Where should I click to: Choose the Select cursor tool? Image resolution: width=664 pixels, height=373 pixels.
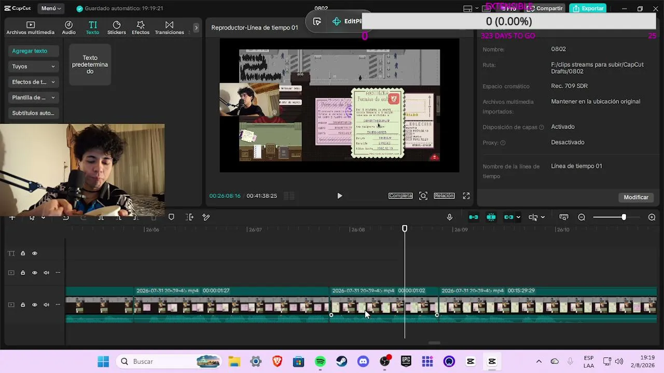(x=32, y=218)
